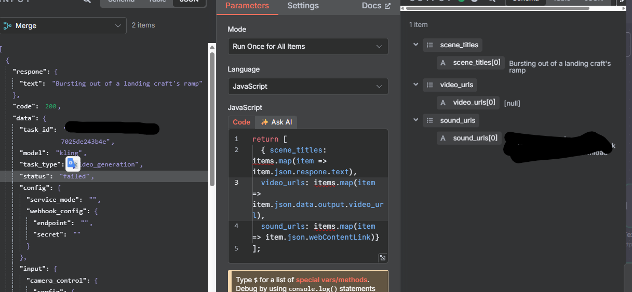Viewport: 632px width, 292px height.
Task: Click the expand code editor icon
Action: (x=382, y=258)
